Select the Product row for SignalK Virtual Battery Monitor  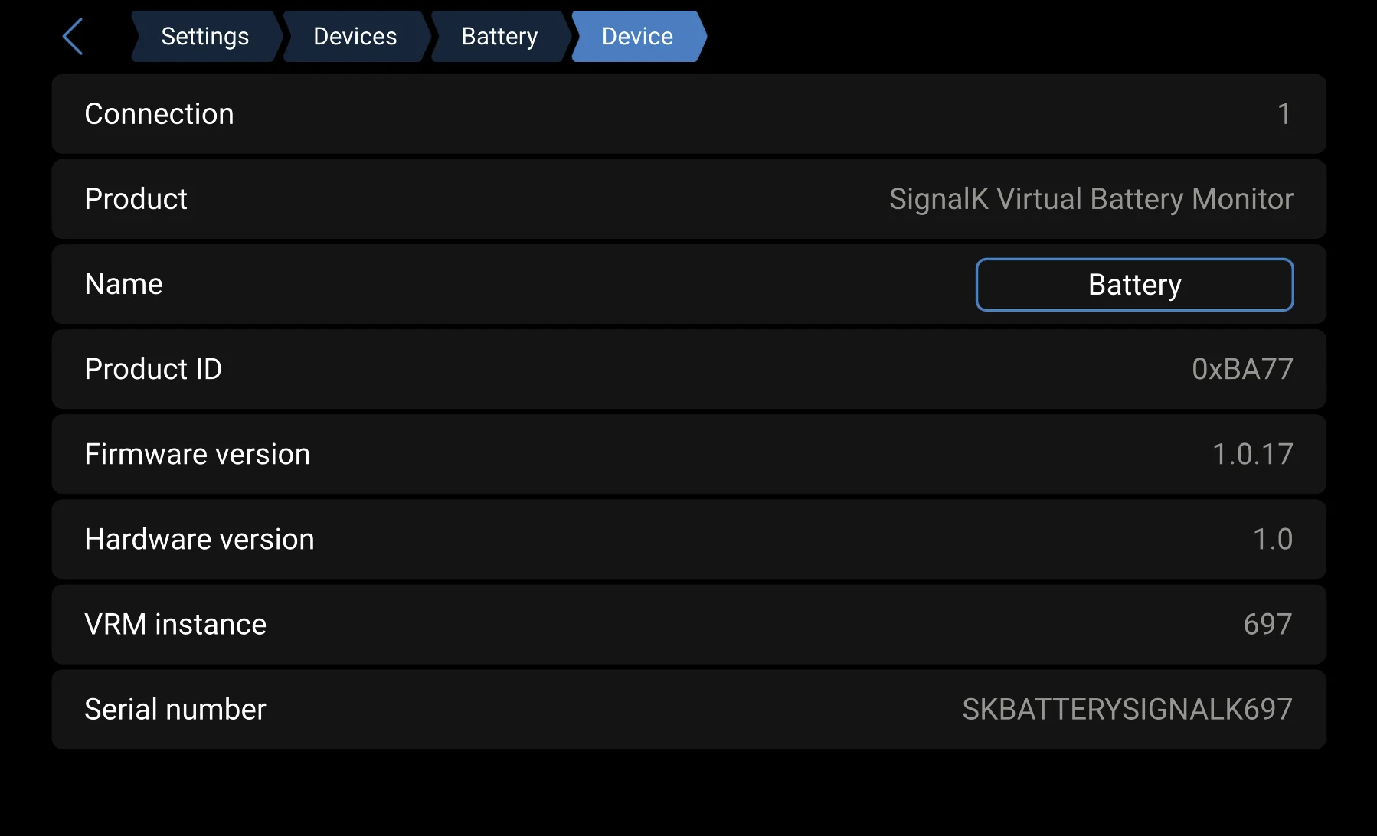click(x=688, y=199)
